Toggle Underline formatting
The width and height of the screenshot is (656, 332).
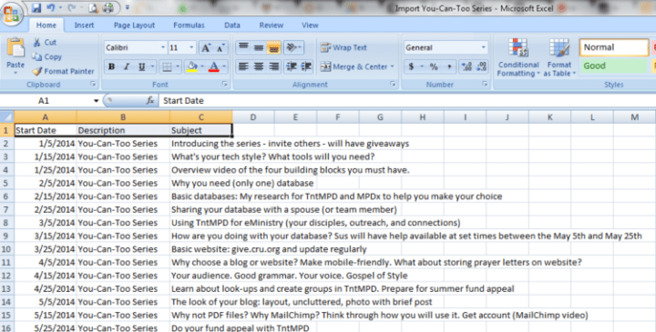click(x=142, y=66)
